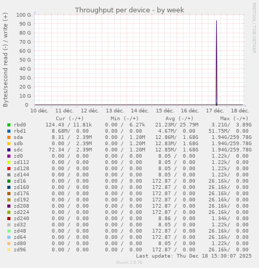
Task: Click the zd16 dark green legend swatch
Action: 9,181
